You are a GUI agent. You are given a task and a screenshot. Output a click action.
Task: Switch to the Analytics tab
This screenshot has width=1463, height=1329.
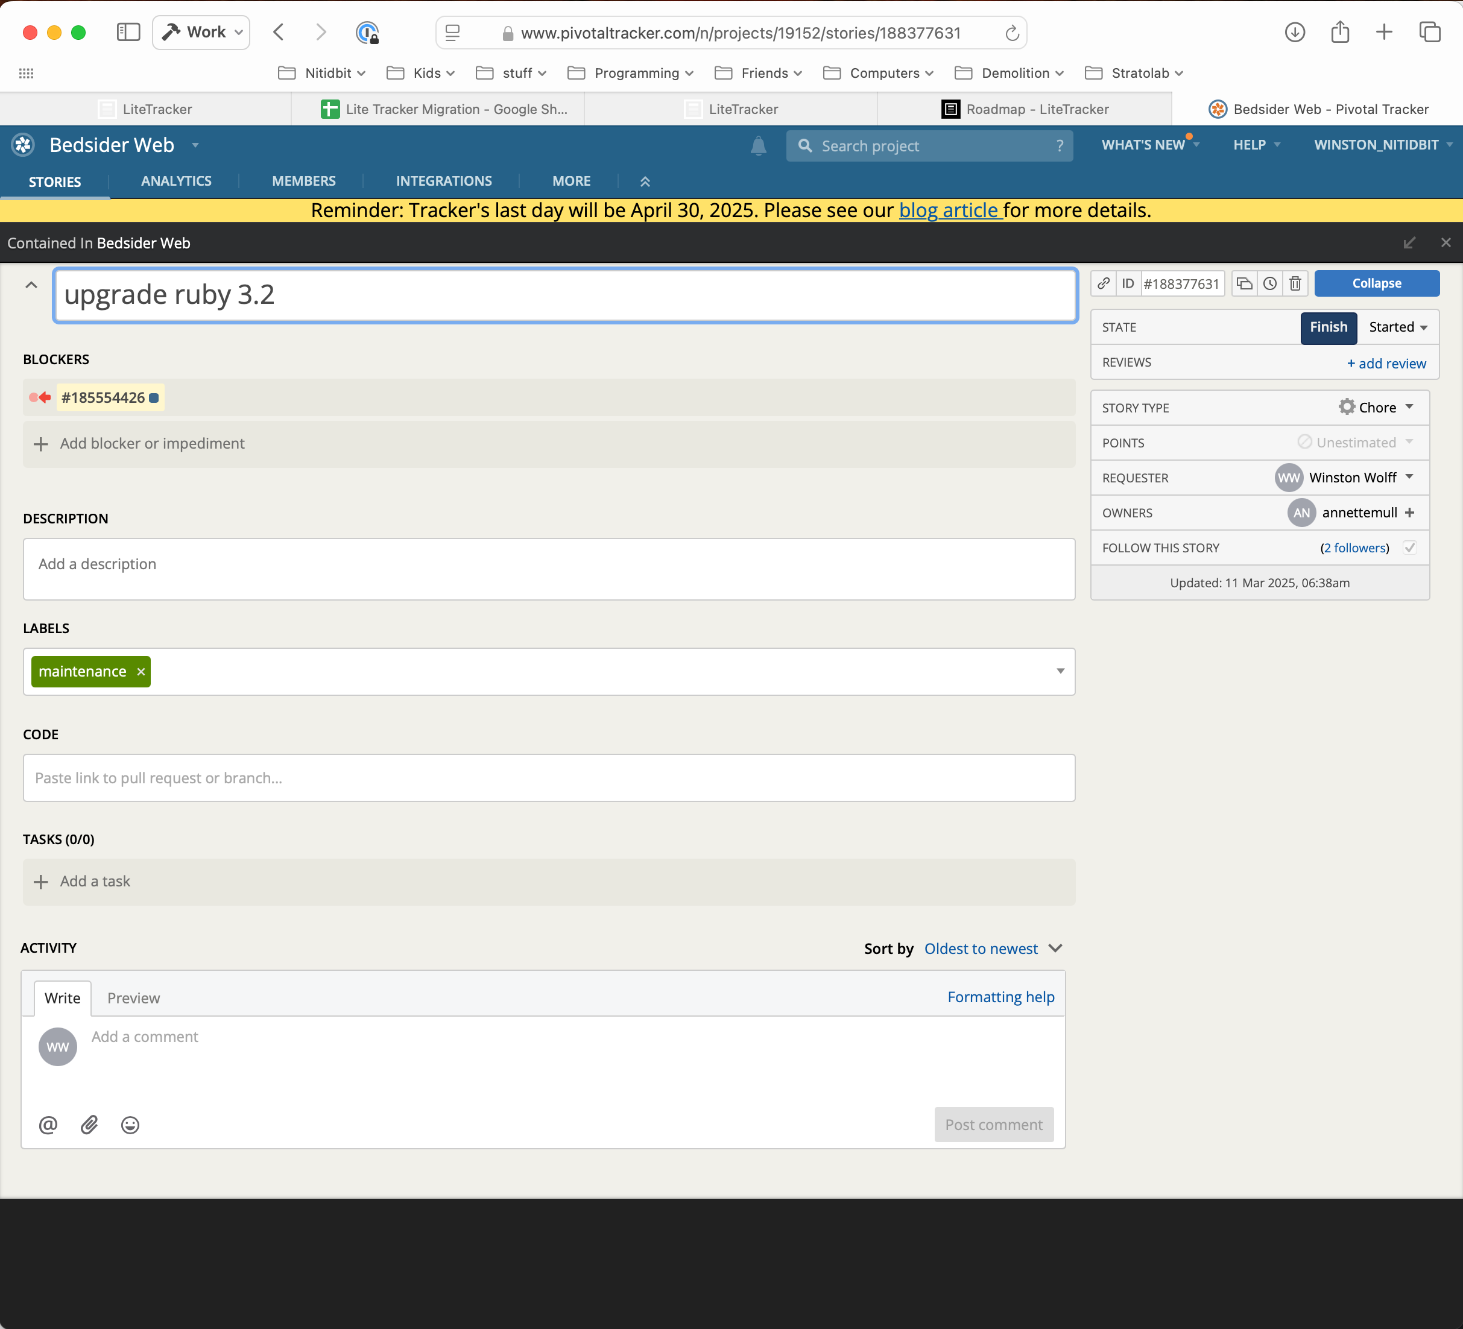[x=176, y=182]
